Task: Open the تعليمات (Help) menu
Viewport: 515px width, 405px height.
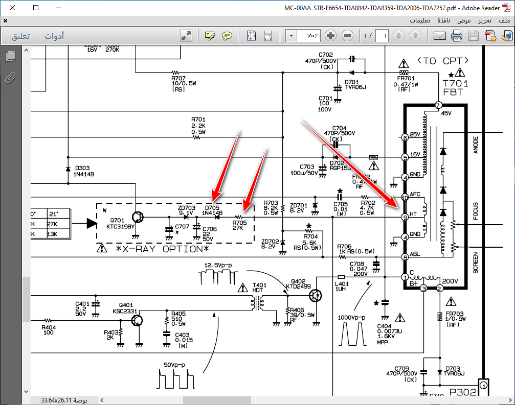Action: click(420, 20)
